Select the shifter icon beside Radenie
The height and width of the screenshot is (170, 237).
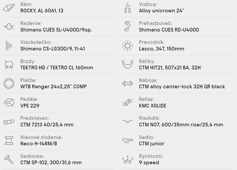(9, 27)
